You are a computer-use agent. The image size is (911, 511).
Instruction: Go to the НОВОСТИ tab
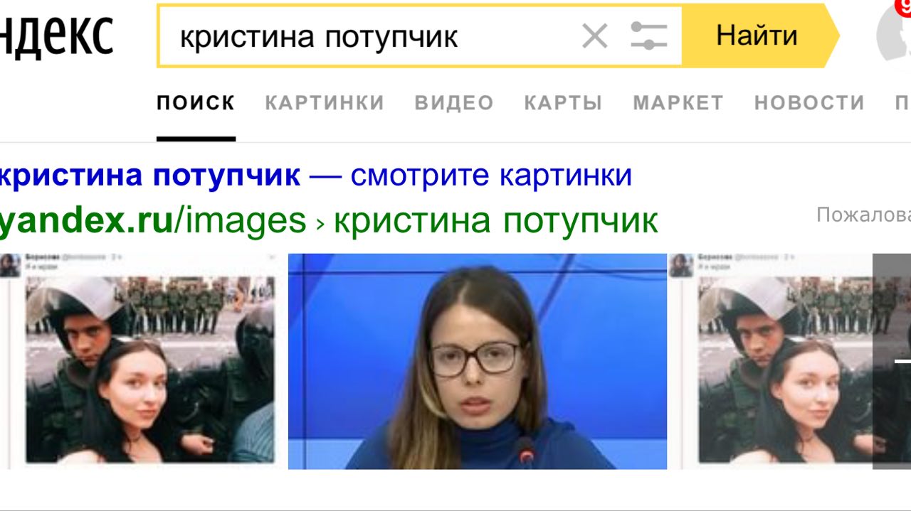tap(809, 103)
